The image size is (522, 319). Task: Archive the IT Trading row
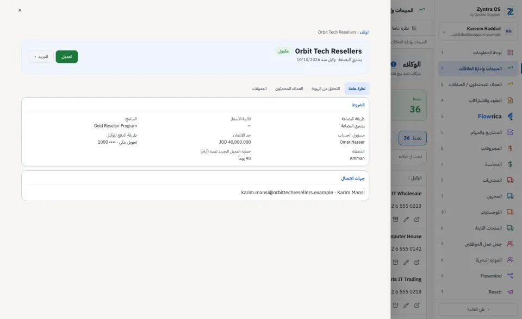pos(395,305)
